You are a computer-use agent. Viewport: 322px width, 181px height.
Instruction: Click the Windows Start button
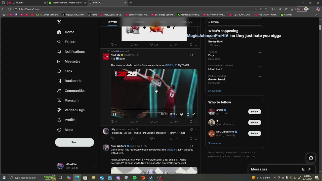[4, 178]
